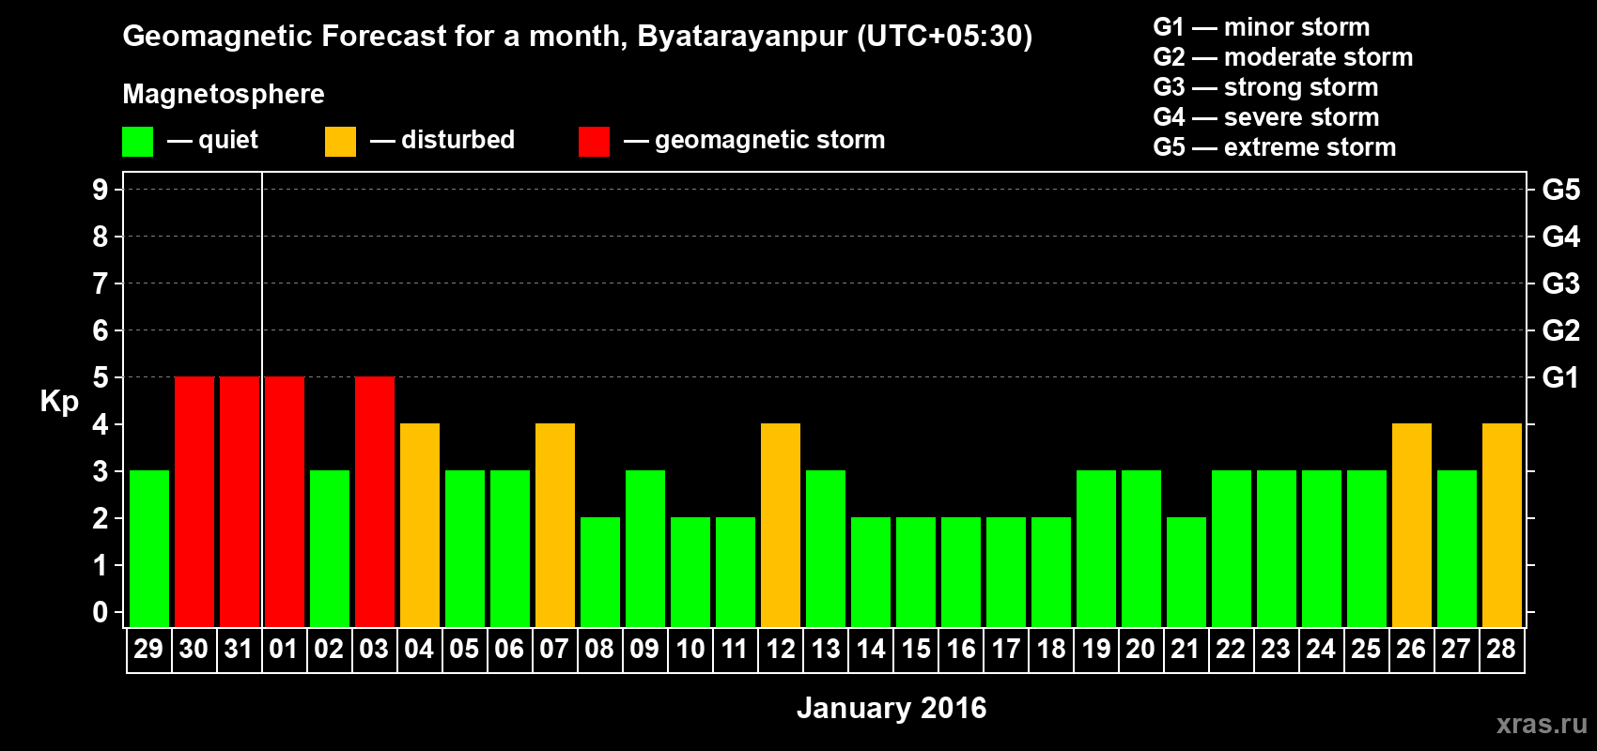Click the chart title mentioning Byatarayanpur
Viewport: 1597px width, 751px height.
click(578, 37)
